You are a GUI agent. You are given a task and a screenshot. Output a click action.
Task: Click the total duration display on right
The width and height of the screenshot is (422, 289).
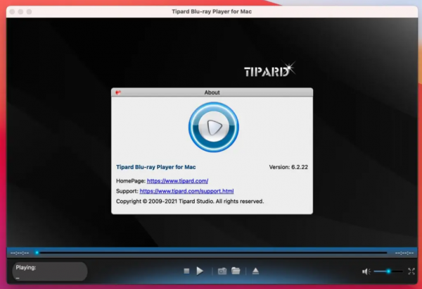coord(404,253)
